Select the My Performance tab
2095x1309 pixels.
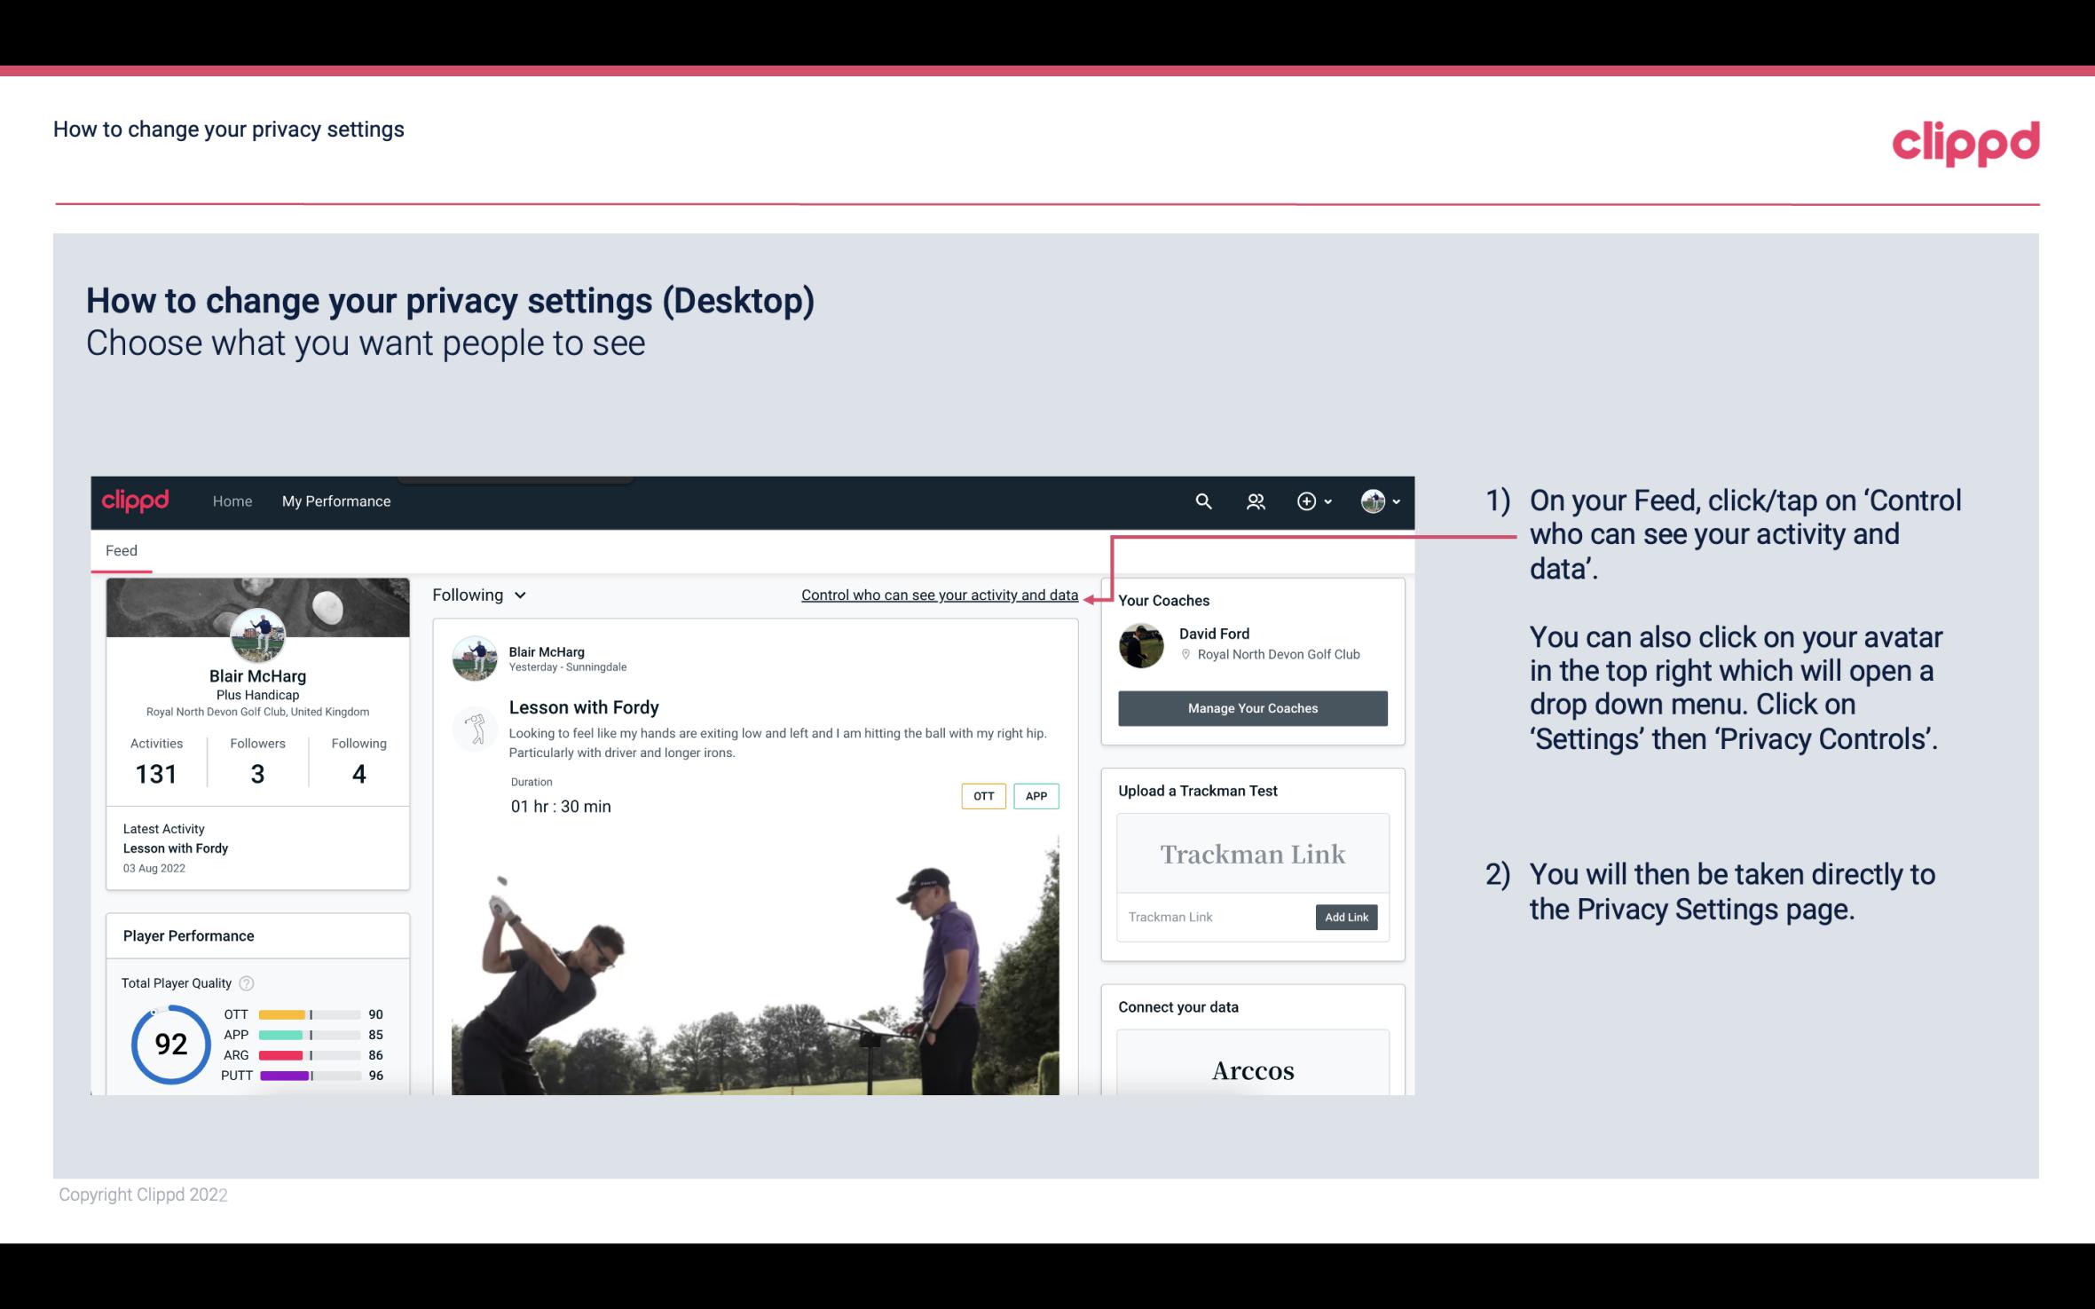tap(335, 499)
